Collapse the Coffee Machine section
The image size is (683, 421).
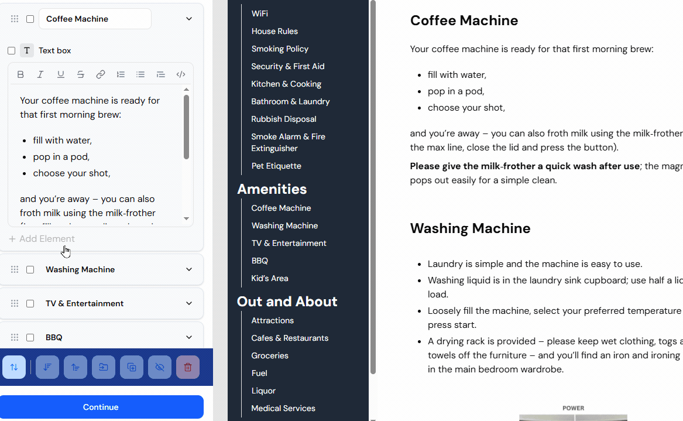[188, 19]
